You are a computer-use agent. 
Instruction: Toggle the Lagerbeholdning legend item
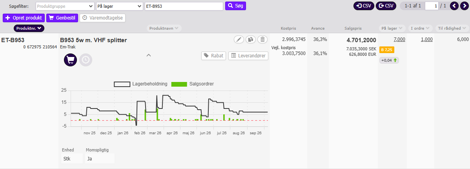140,84
